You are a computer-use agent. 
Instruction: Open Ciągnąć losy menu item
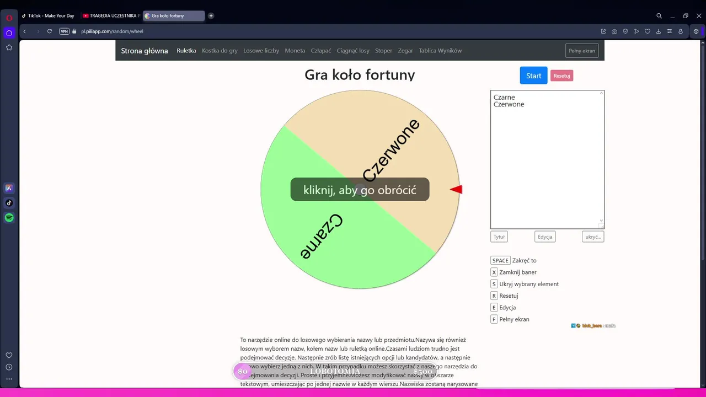click(353, 51)
